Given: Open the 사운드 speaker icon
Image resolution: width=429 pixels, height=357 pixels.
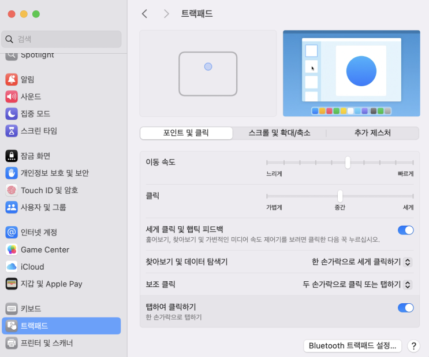Looking at the screenshot, I should pos(12,97).
